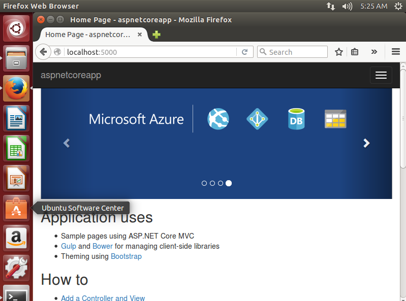Image resolution: width=406 pixels, height=301 pixels.
Task: Click the Firefox icon in the launcher
Action: pyautogui.click(x=16, y=88)
